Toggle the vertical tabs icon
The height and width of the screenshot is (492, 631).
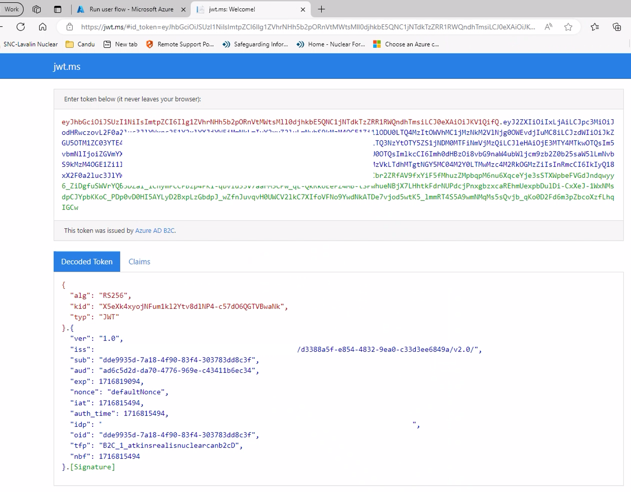coord(58,9)
